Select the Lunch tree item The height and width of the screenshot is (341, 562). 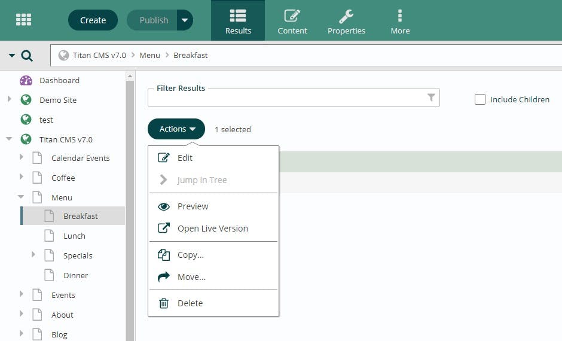click(x=74, y=236)
